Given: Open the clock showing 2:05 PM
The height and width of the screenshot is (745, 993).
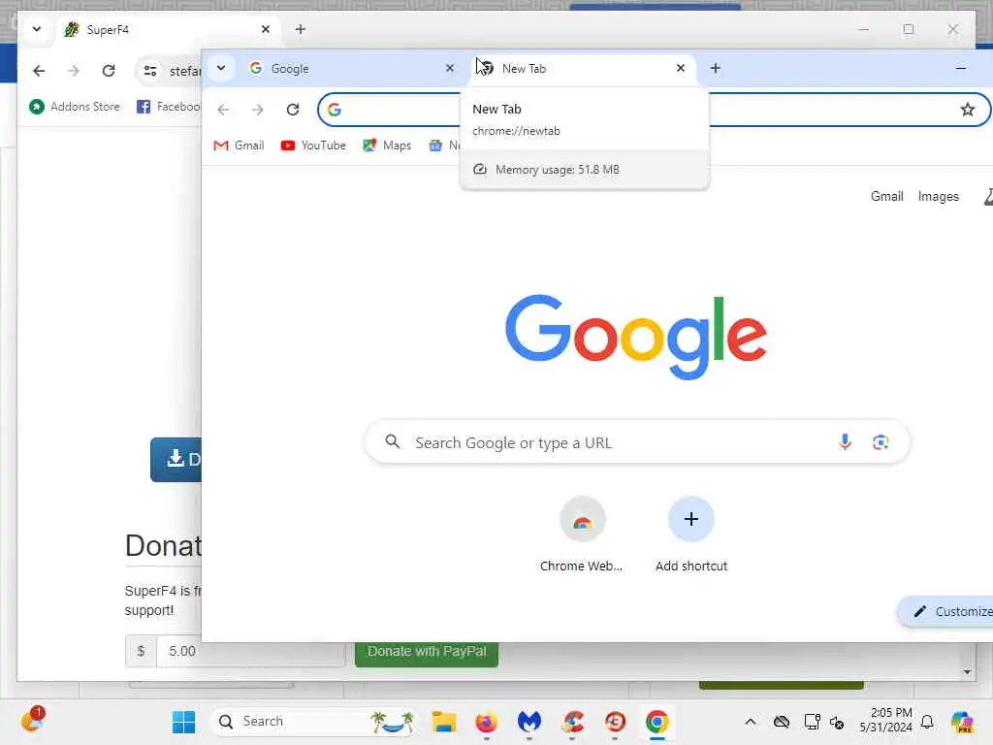Looking at the screenshot, I should click(885, 721).
